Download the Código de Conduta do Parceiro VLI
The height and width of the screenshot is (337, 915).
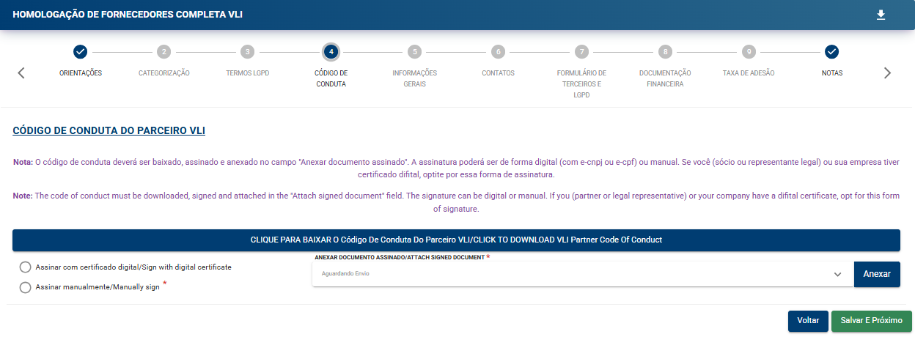tap(456, 240)
